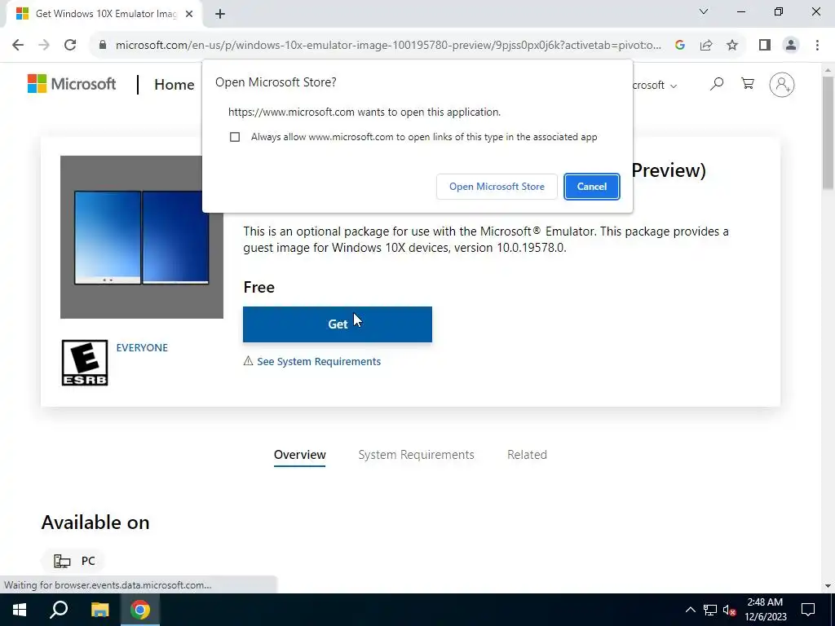Open site search magnifier icon

click(717, 84)
